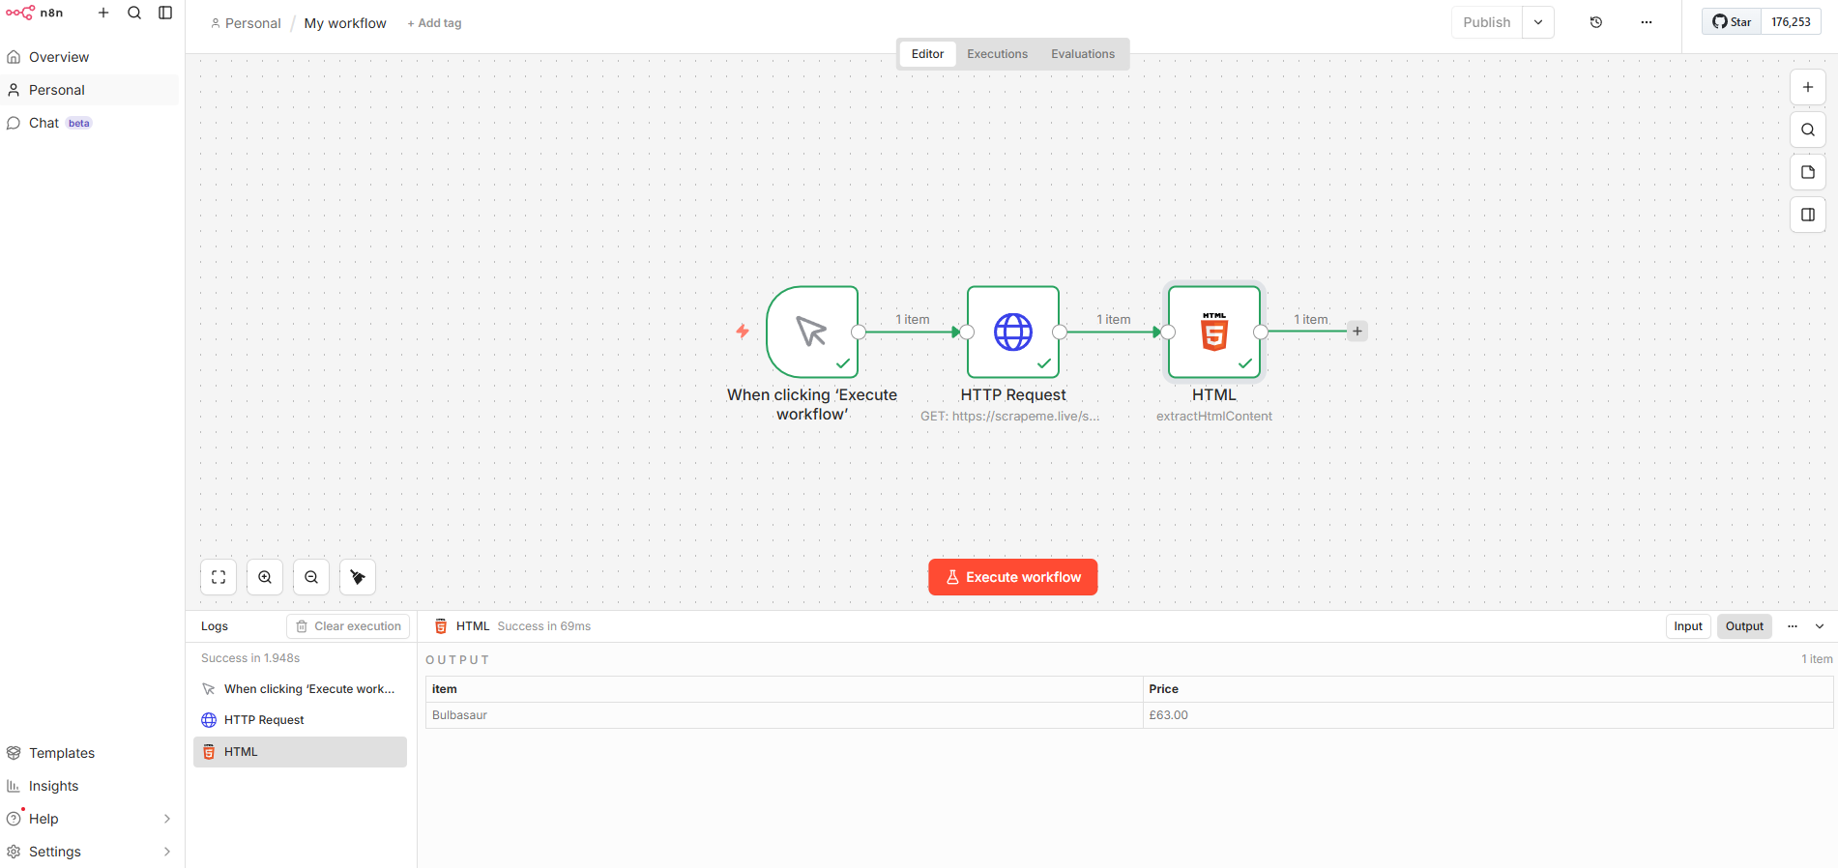Toggle the left sidebar collapse icon
This screenshot has height=868, width=1838.
click(x=165, y=13)
